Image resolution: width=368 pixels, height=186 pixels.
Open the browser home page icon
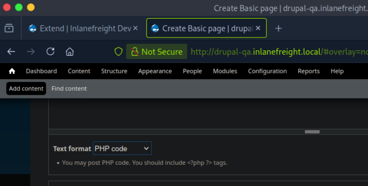(x=70, y=51)
